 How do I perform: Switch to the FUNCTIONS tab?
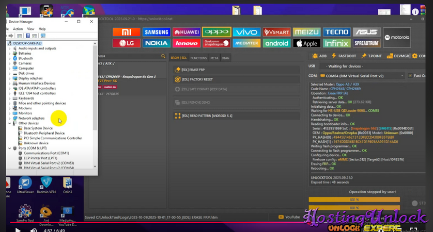(198, 58)
